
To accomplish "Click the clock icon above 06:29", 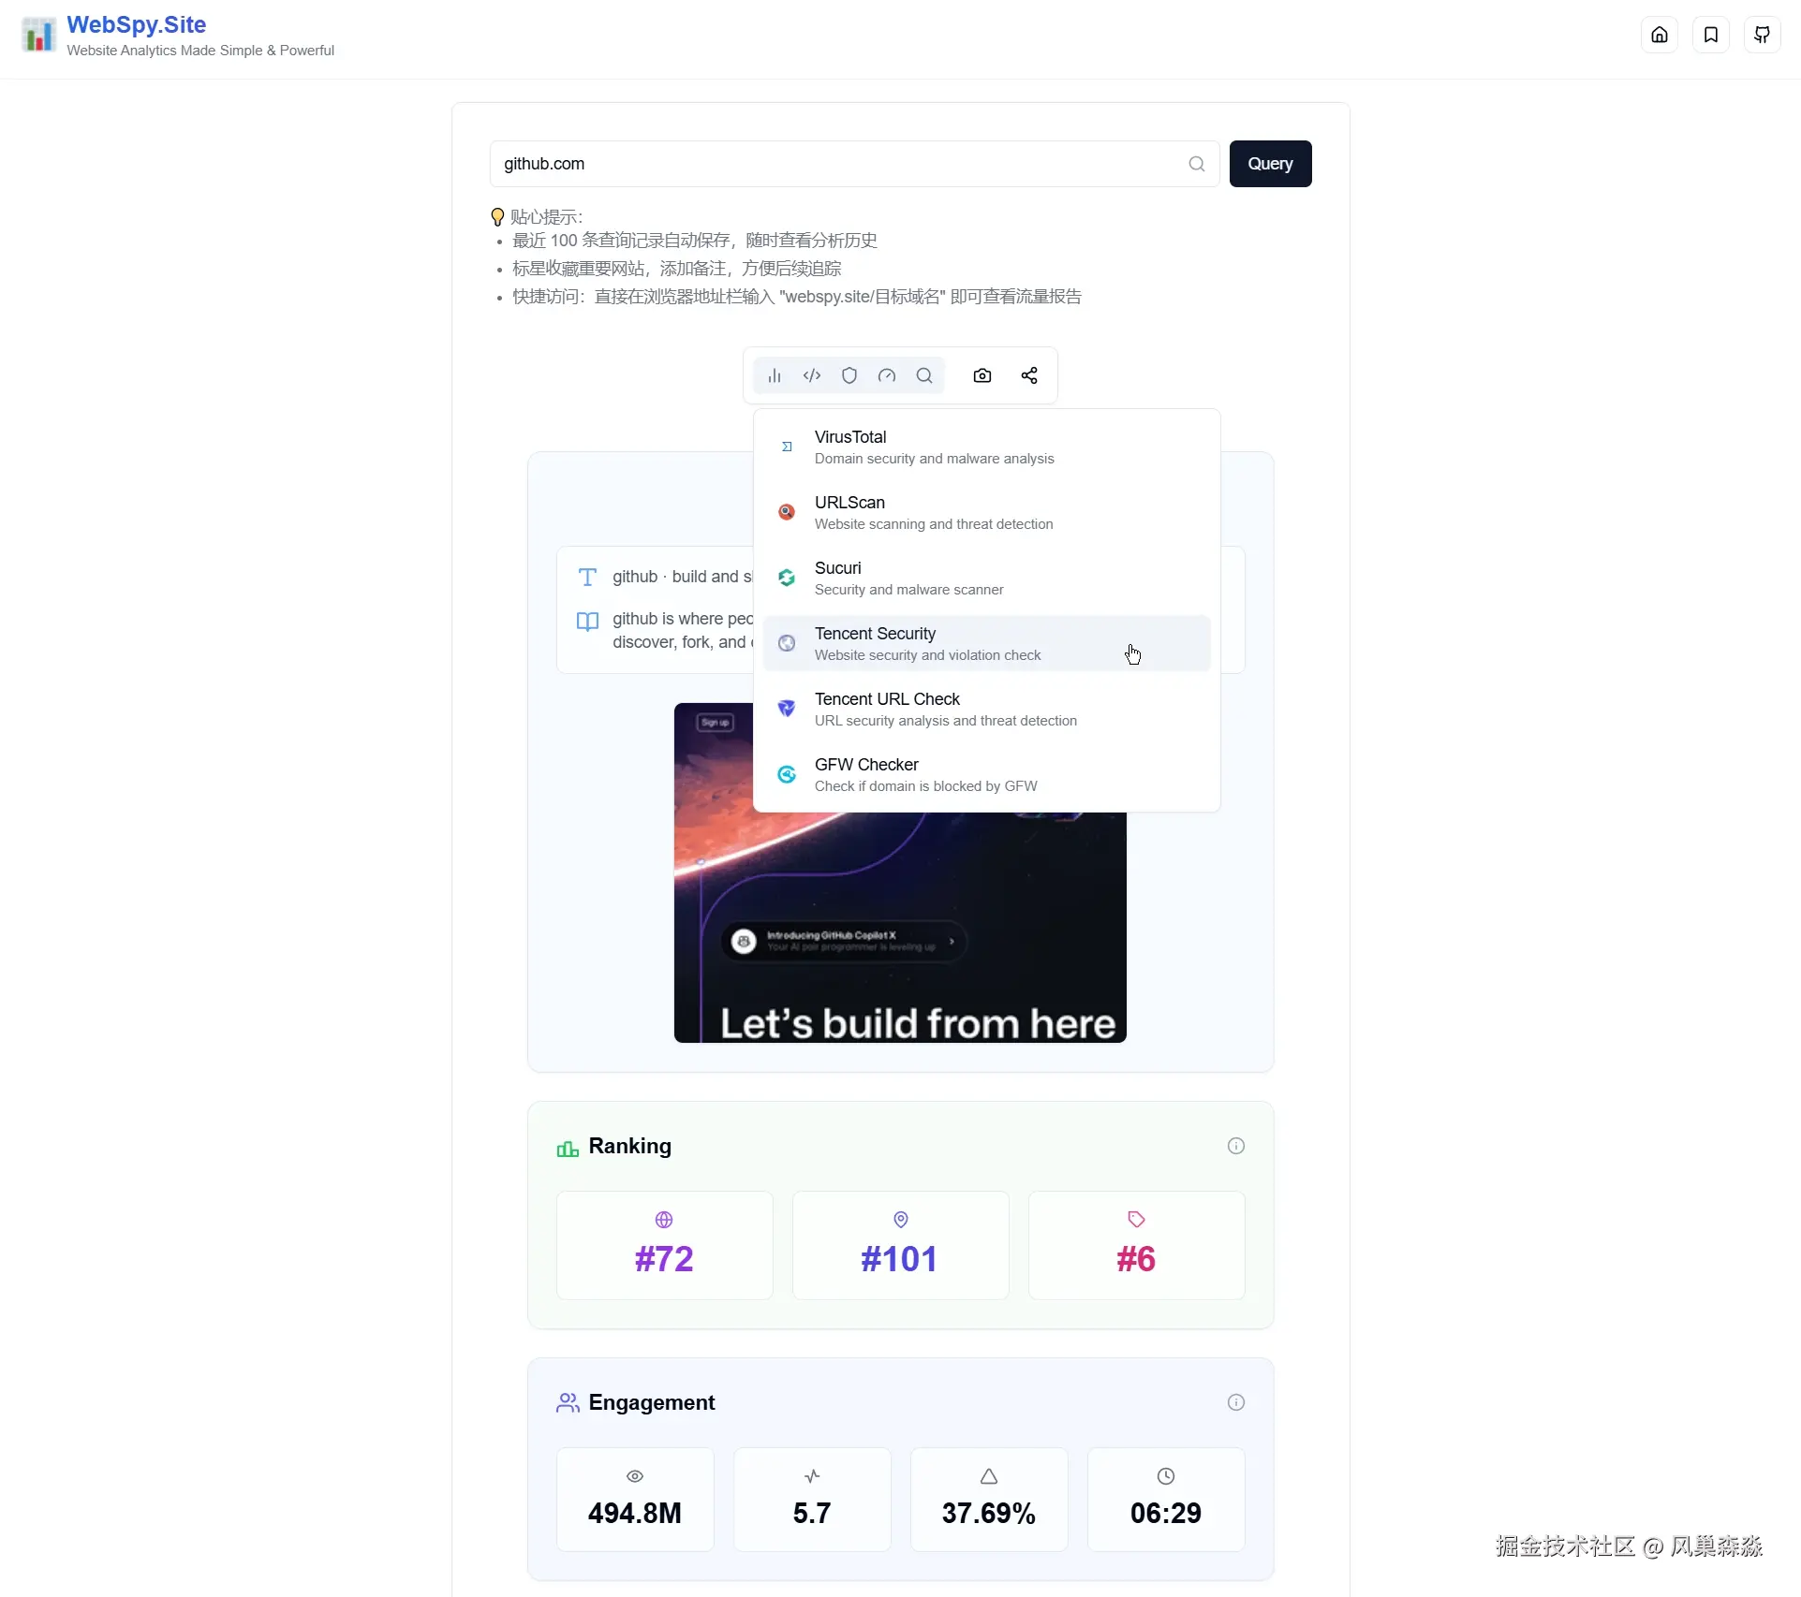I will [1166, 1476].
